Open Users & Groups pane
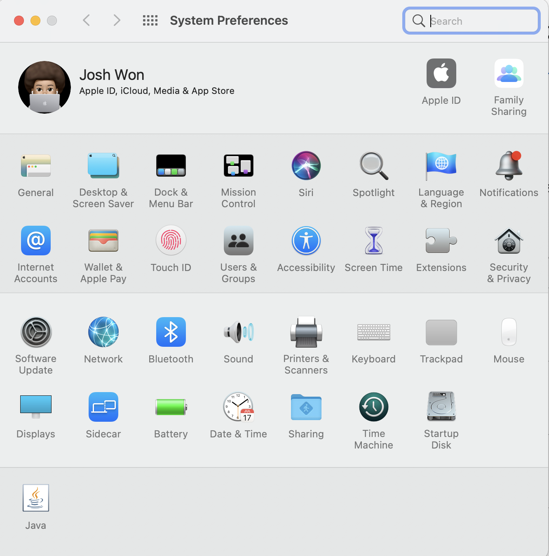 (239, 241)
